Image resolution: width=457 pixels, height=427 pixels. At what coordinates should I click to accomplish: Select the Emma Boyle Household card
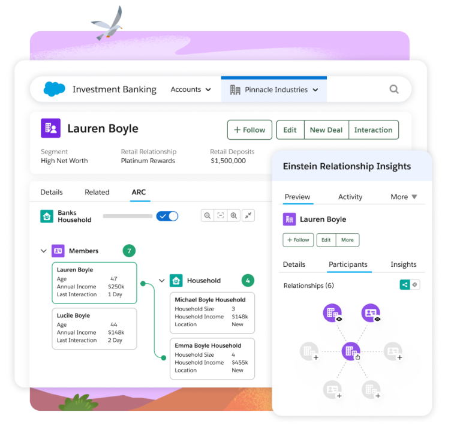point(213,358)
